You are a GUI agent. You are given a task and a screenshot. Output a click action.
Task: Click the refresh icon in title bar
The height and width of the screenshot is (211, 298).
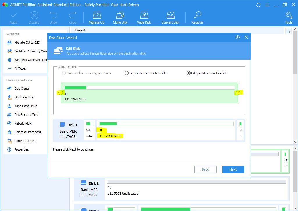[258, 5]
